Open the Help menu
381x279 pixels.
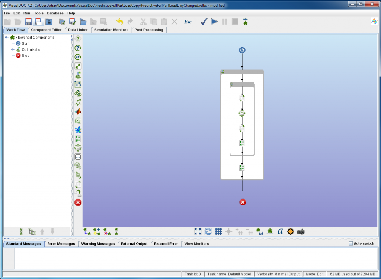point(71,13)
